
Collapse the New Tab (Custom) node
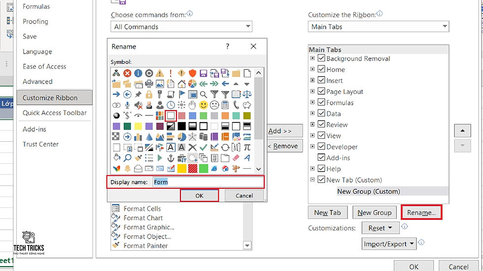(x=312, y=180)
